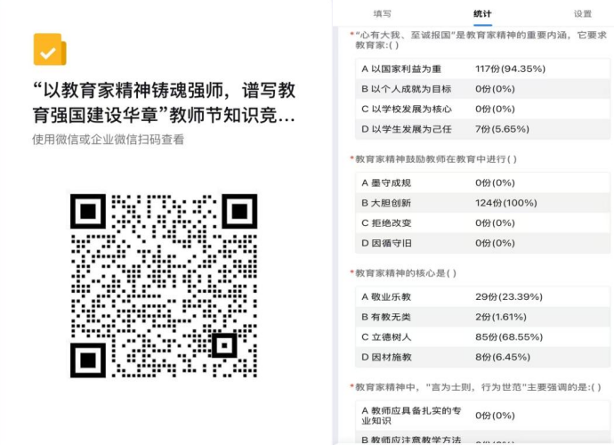Screen dimensions: 614x445
Task: Select row B 有教无类
Action: tap(482, 317)
